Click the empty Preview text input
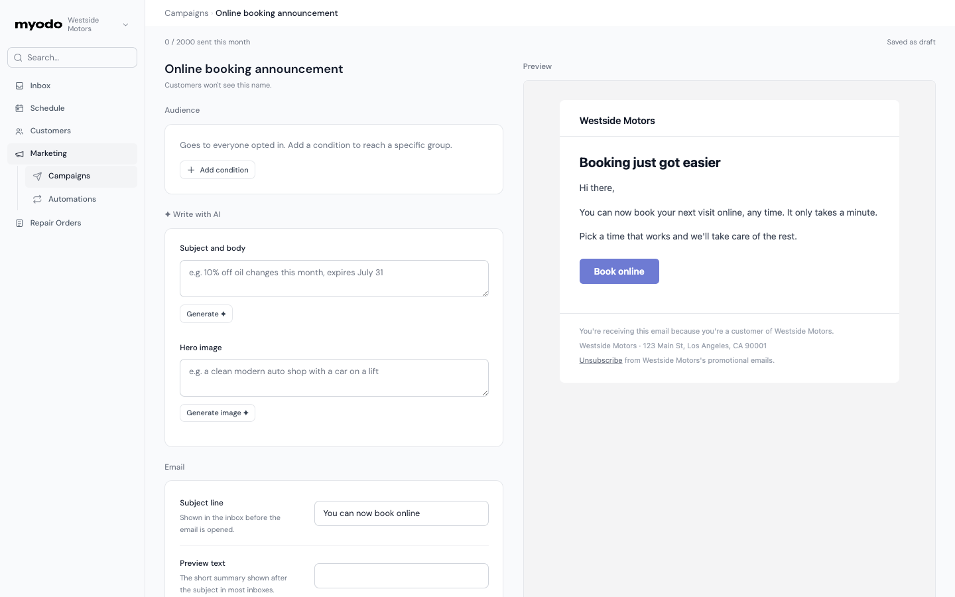955x597 pixels. (401, 576)
